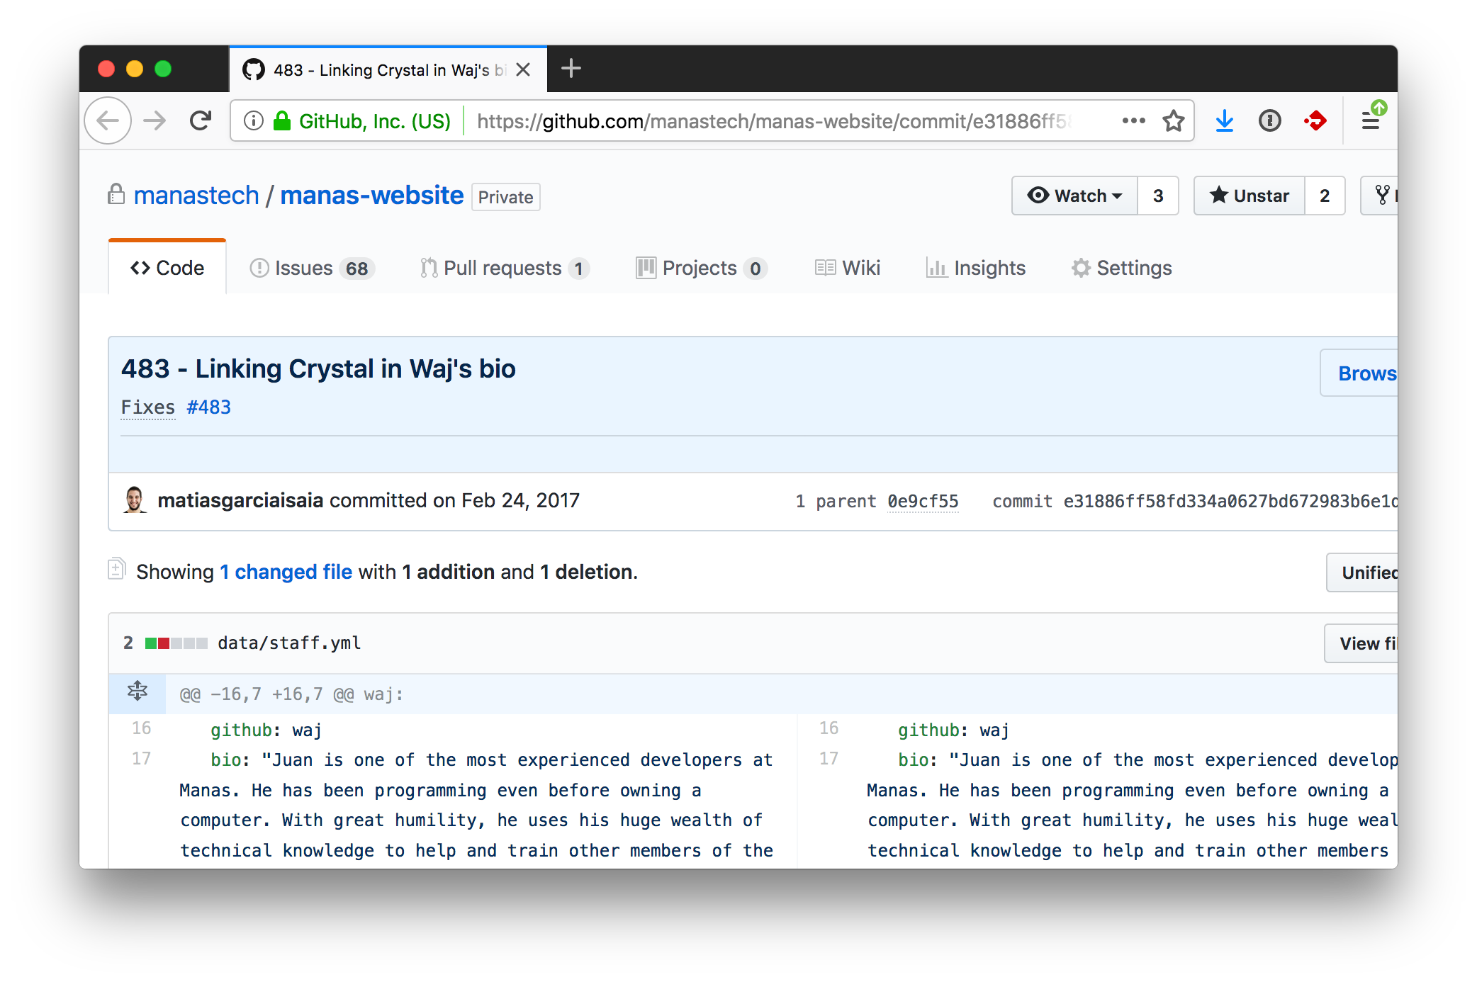The height and width of the screenshot is (982, 1477).
Task: Open the Watch dropdown
Action: [x=1074, y=196]
